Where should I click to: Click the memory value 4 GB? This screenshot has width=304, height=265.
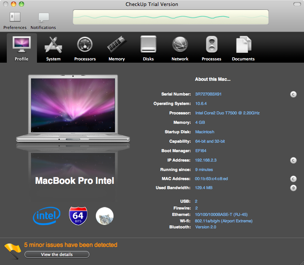200,122
